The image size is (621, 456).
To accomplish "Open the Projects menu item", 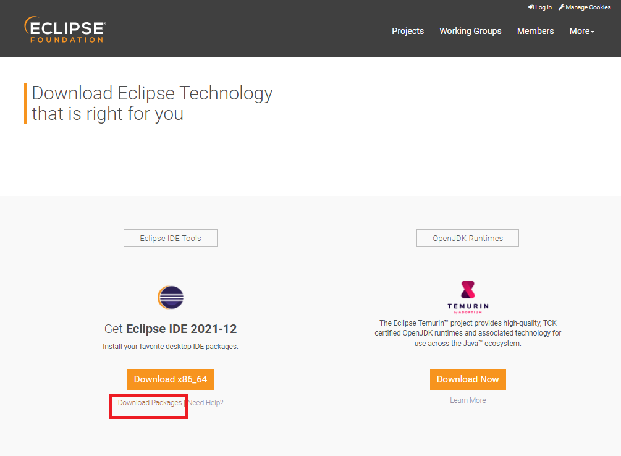I will click(408, 31).
